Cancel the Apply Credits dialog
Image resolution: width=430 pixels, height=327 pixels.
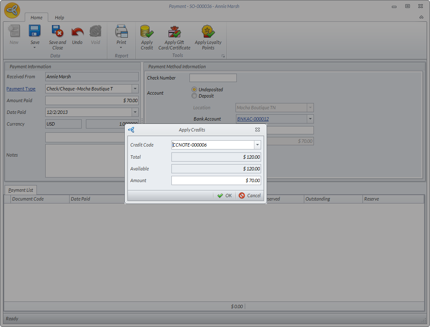pos(250,196)
